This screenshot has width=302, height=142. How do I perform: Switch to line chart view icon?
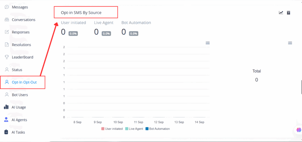click(x=281, y=13)
